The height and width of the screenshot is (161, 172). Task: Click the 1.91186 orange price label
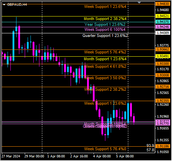coord(163,146)
